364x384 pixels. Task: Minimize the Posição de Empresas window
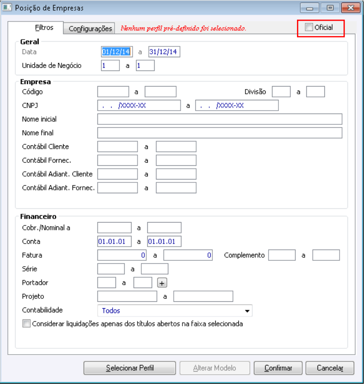(x=309, y=8)
